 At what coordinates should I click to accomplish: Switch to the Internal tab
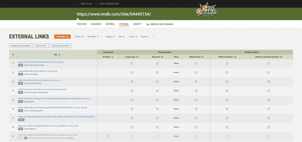110,24
